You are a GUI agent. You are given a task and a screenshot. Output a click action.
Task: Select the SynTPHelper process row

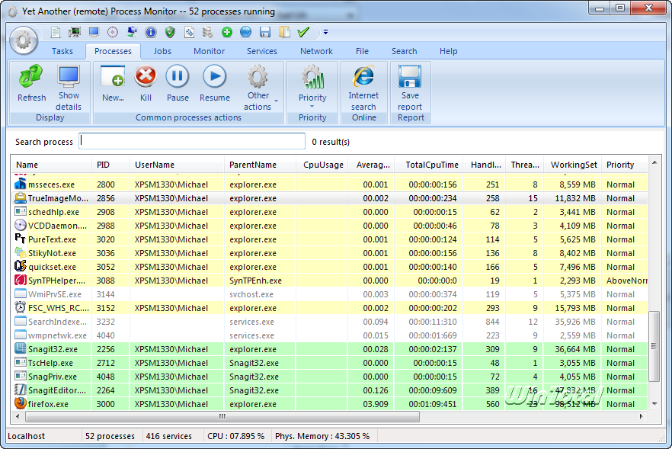329,281
